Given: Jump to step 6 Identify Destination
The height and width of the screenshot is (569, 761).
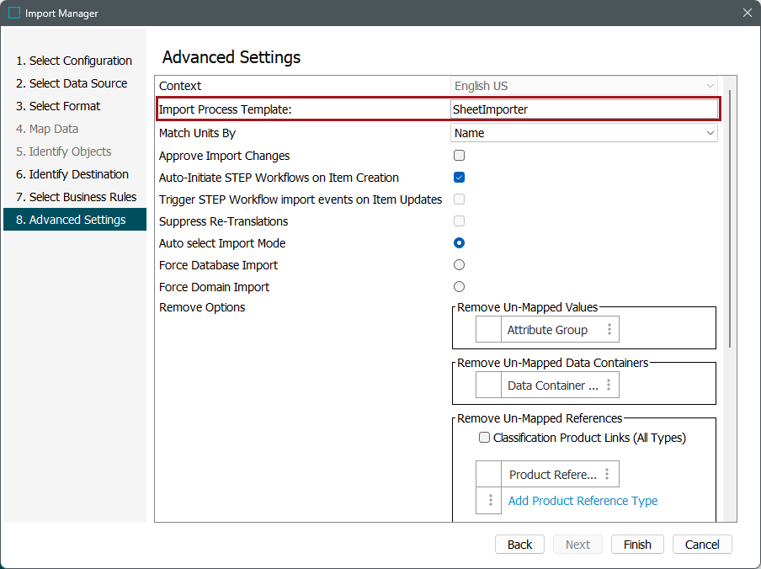Looking at the screenshot, I should tap(72, 174).
